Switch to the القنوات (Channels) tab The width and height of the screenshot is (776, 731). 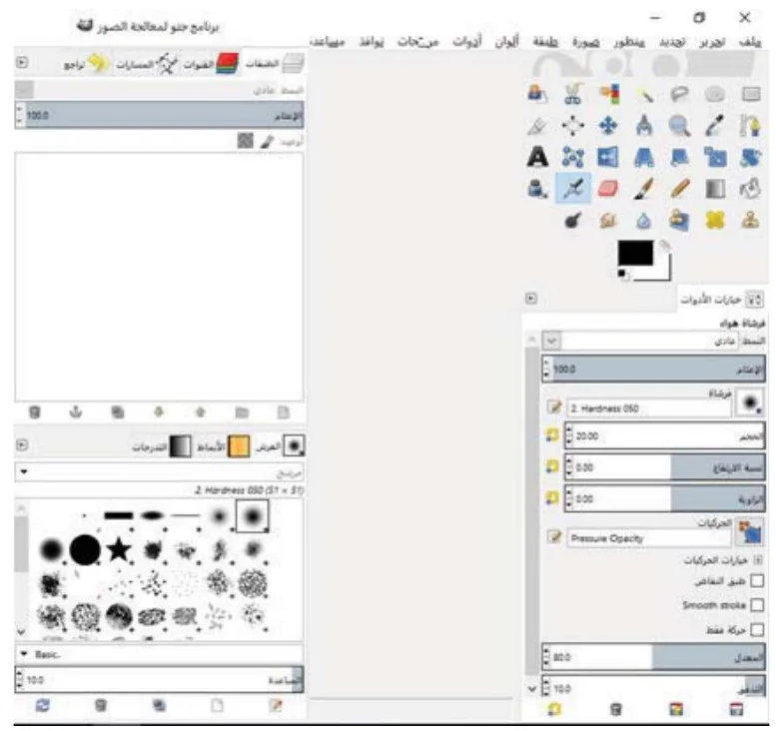pos(212,64)
